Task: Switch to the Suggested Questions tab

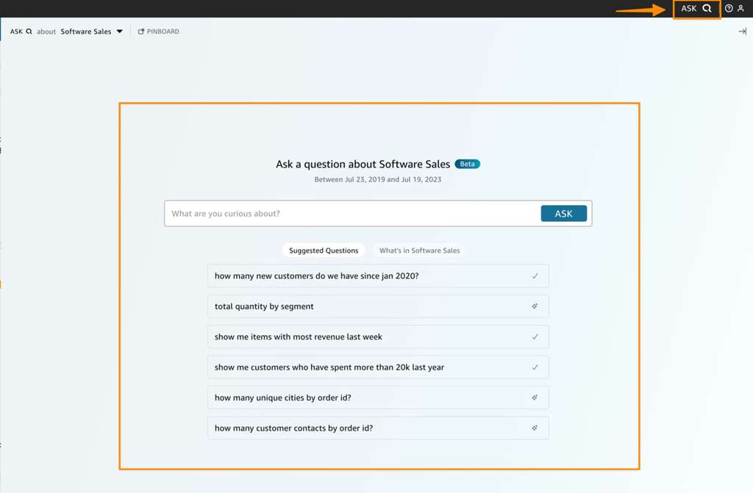Action: pyautogui.click(x=324, y=250)
